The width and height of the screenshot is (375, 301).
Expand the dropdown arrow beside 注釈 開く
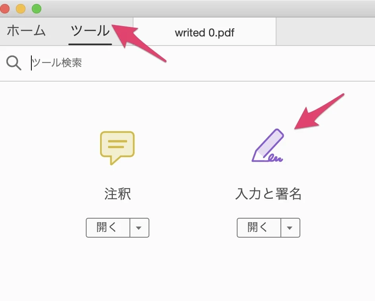139,228
